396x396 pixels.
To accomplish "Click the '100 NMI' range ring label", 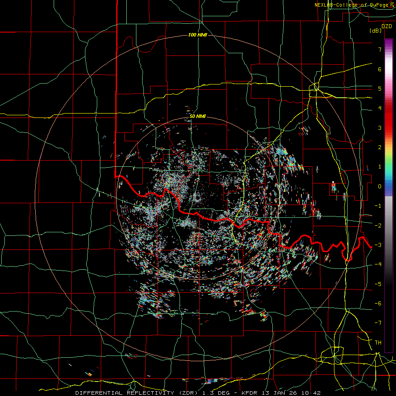I will 198,35.
